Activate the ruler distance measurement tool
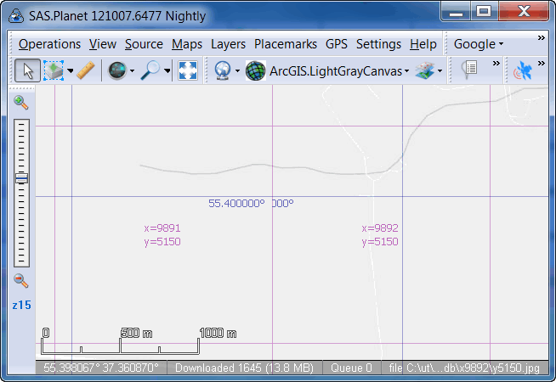 [x=85, y=70]
